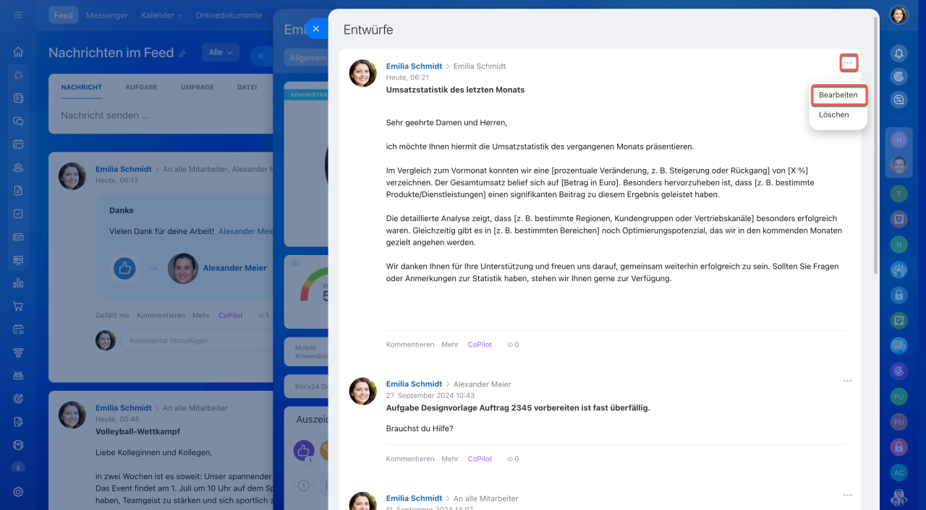Image resolution: width=926 pixels, height=510 pixels.
Task: Open chat search icon in right panel
Action: (x=899, y=100)
